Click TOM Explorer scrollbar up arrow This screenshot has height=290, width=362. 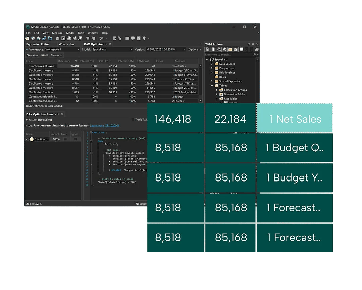point(257,59)
